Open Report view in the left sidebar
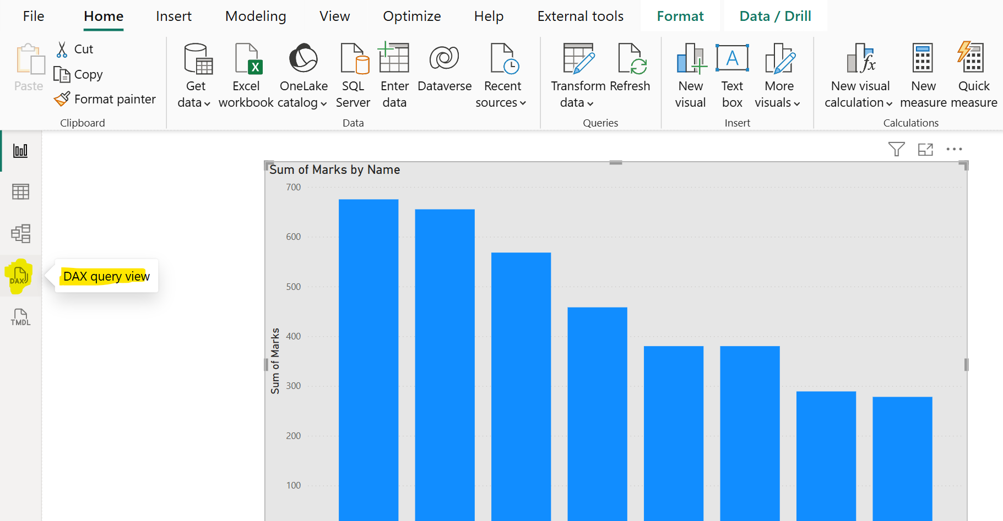 (x=20, y=150)
